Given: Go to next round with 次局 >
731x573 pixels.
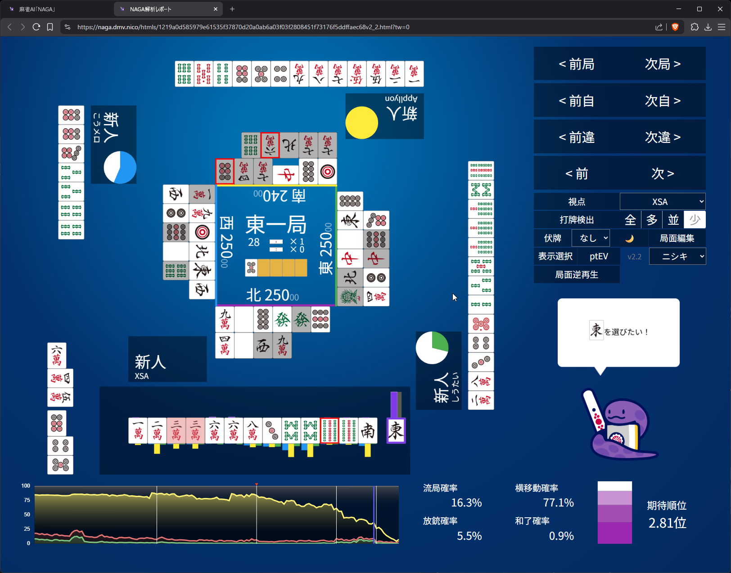Looking at the screenshot, I should (x=663, y=64).
